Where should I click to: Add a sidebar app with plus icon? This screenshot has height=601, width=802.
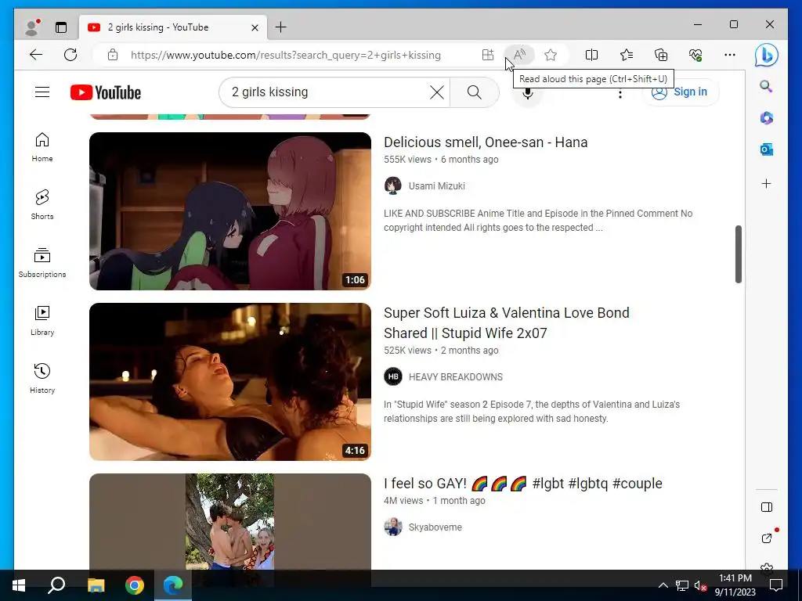[766, 183]
